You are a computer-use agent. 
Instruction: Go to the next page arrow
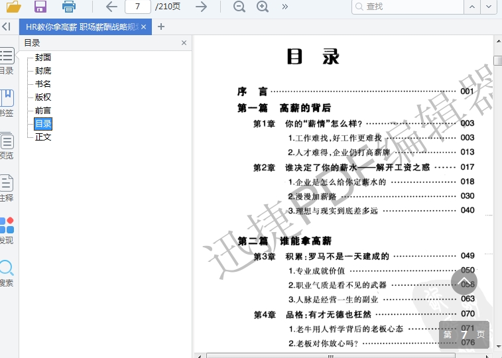202,7
